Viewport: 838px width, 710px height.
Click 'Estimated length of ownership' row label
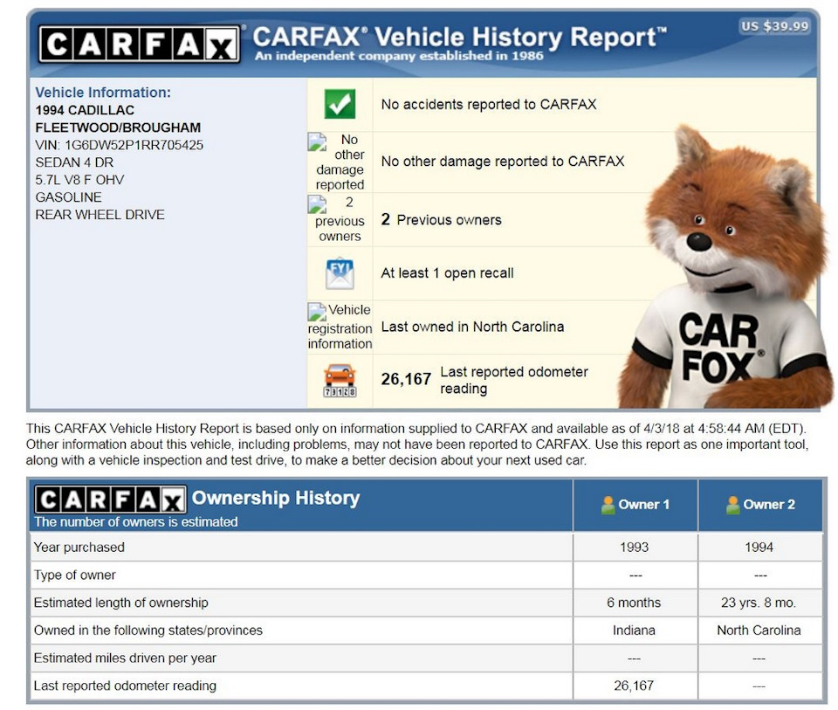(x=120, y=603)
